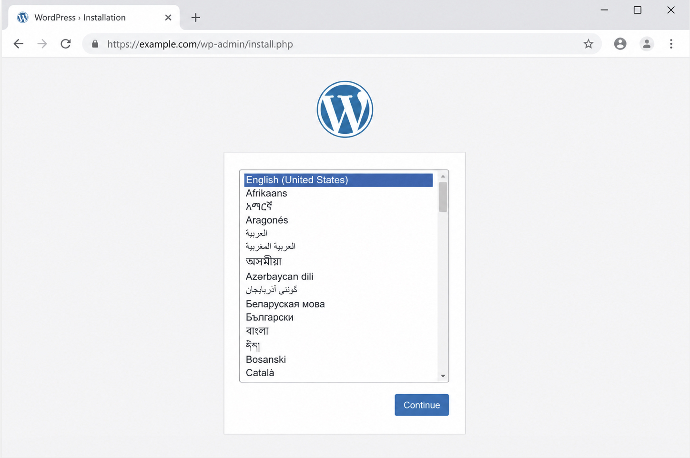
Task: Click the large WordPress logo
Action: pyautogui.click(x=345, y=110)
